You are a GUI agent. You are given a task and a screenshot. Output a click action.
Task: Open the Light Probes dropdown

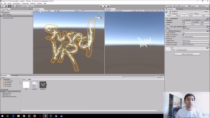coord(196,41)
